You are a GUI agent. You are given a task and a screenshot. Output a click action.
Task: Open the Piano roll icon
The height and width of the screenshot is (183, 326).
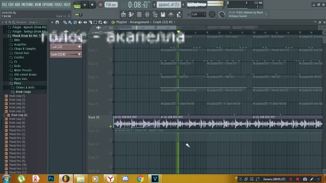pos(131,14)
